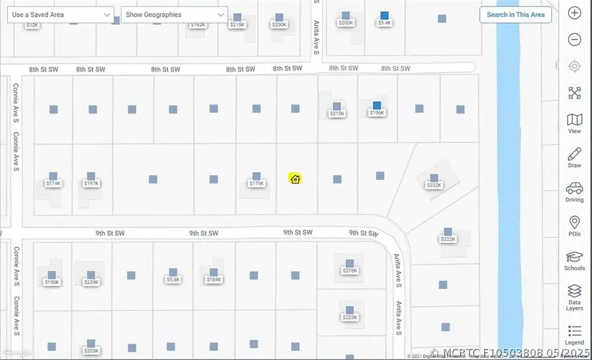The image size is (592, 360).
Task: Click the fullscreen expand arrows icon
Action: 574,93
